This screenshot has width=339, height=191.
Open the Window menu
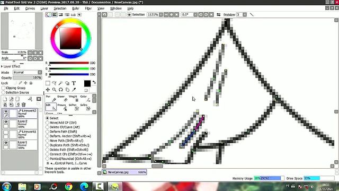coord(116,8)
